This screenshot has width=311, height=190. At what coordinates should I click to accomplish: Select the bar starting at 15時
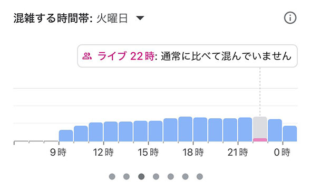[x=155, y=131]
